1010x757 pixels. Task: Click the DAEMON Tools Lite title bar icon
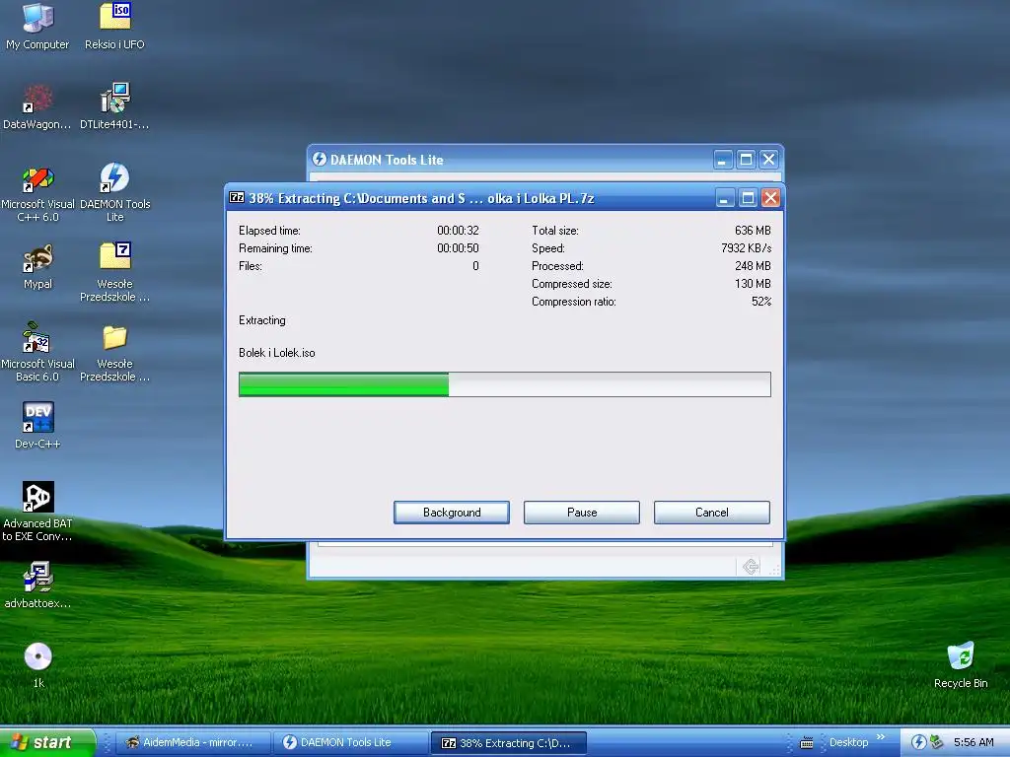point(319,159)
